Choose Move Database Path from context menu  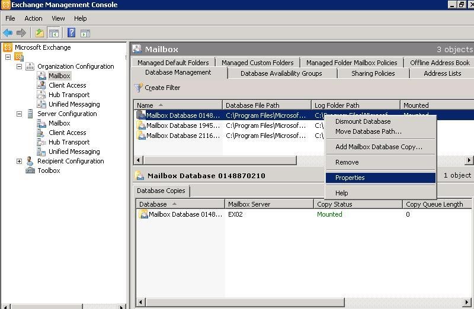coord(380,131)
